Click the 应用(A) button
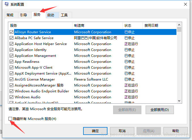 (x=149, y=131)
